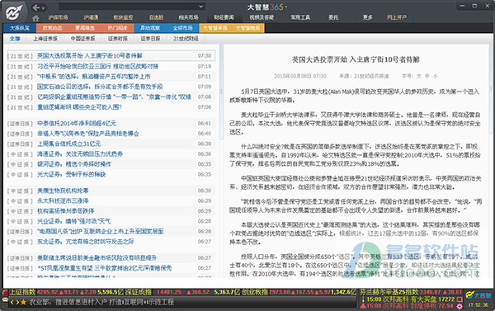Viewport: 495px width, 311px height.
Task: Click the star icon in news ticker
Action: click(23, 302)
